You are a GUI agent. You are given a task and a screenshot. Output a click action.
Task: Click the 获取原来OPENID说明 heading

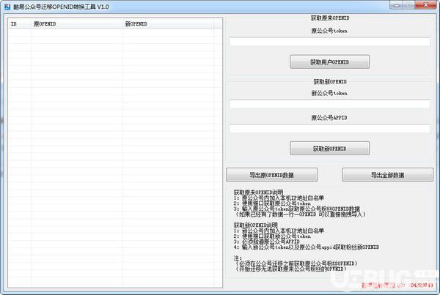coord(258,193)
